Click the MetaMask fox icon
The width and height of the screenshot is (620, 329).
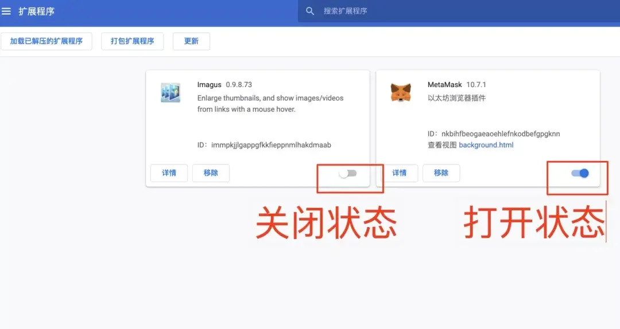click(x=401, y=93)
